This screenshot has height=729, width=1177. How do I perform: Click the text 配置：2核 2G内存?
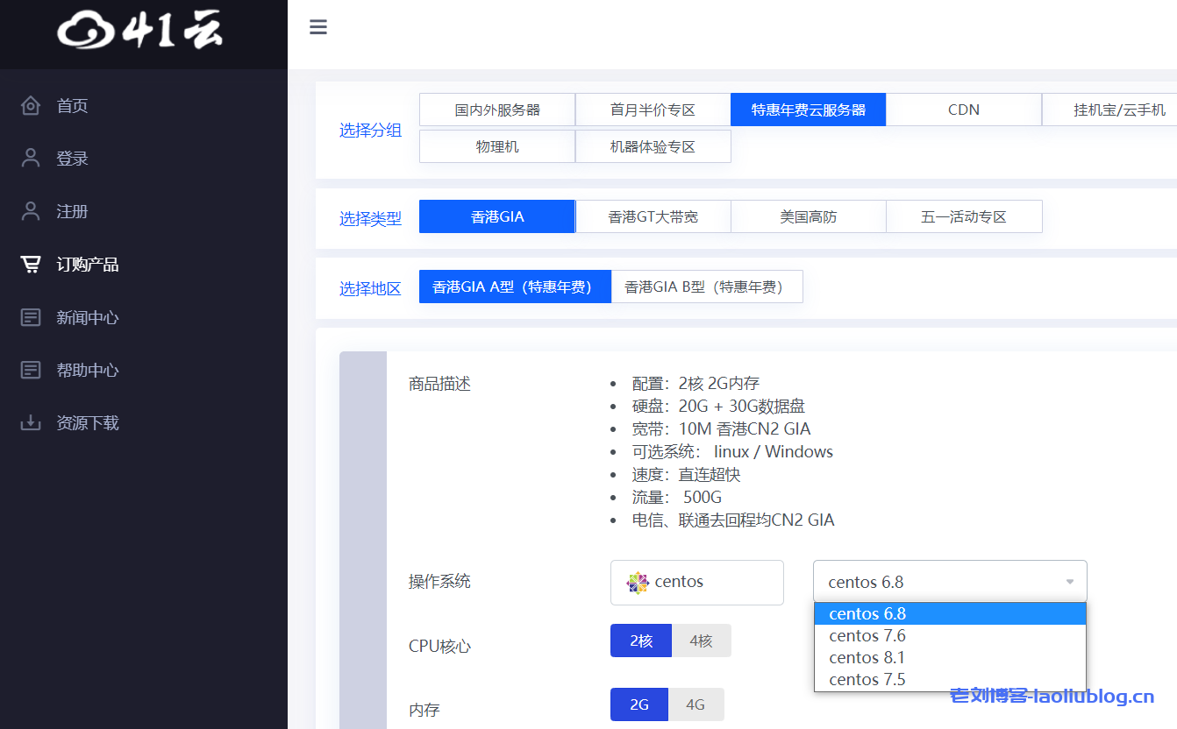point(695,384)
